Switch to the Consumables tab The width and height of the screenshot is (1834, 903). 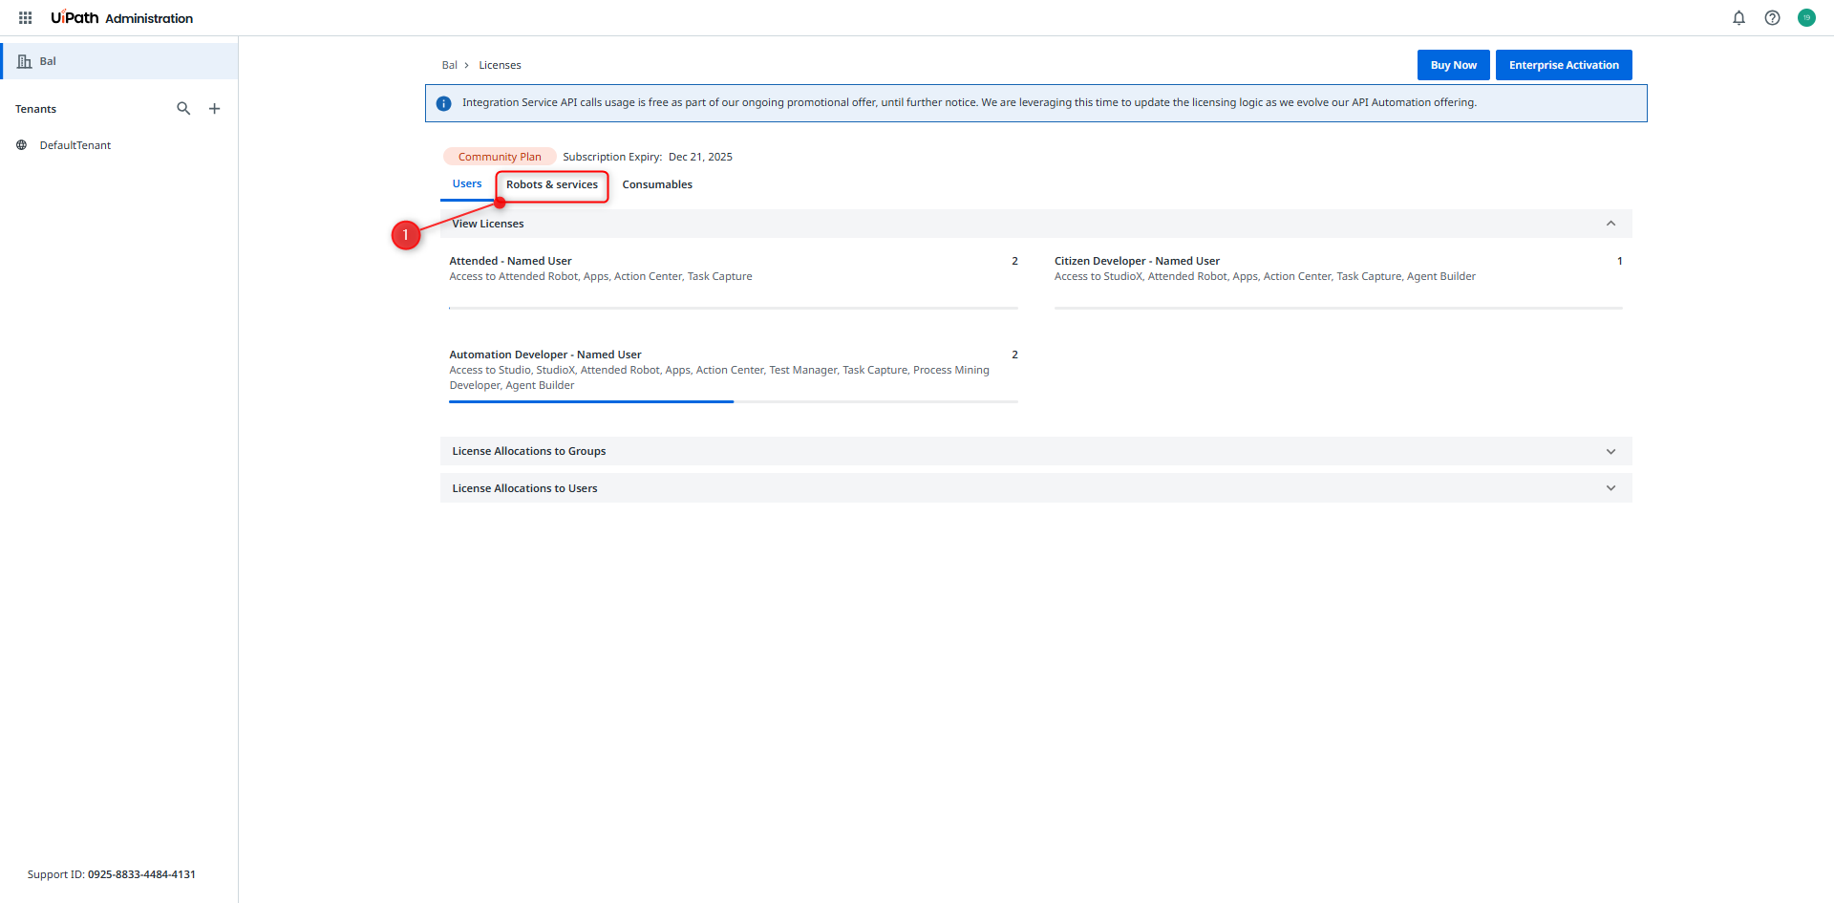click(x=657, y=185)
